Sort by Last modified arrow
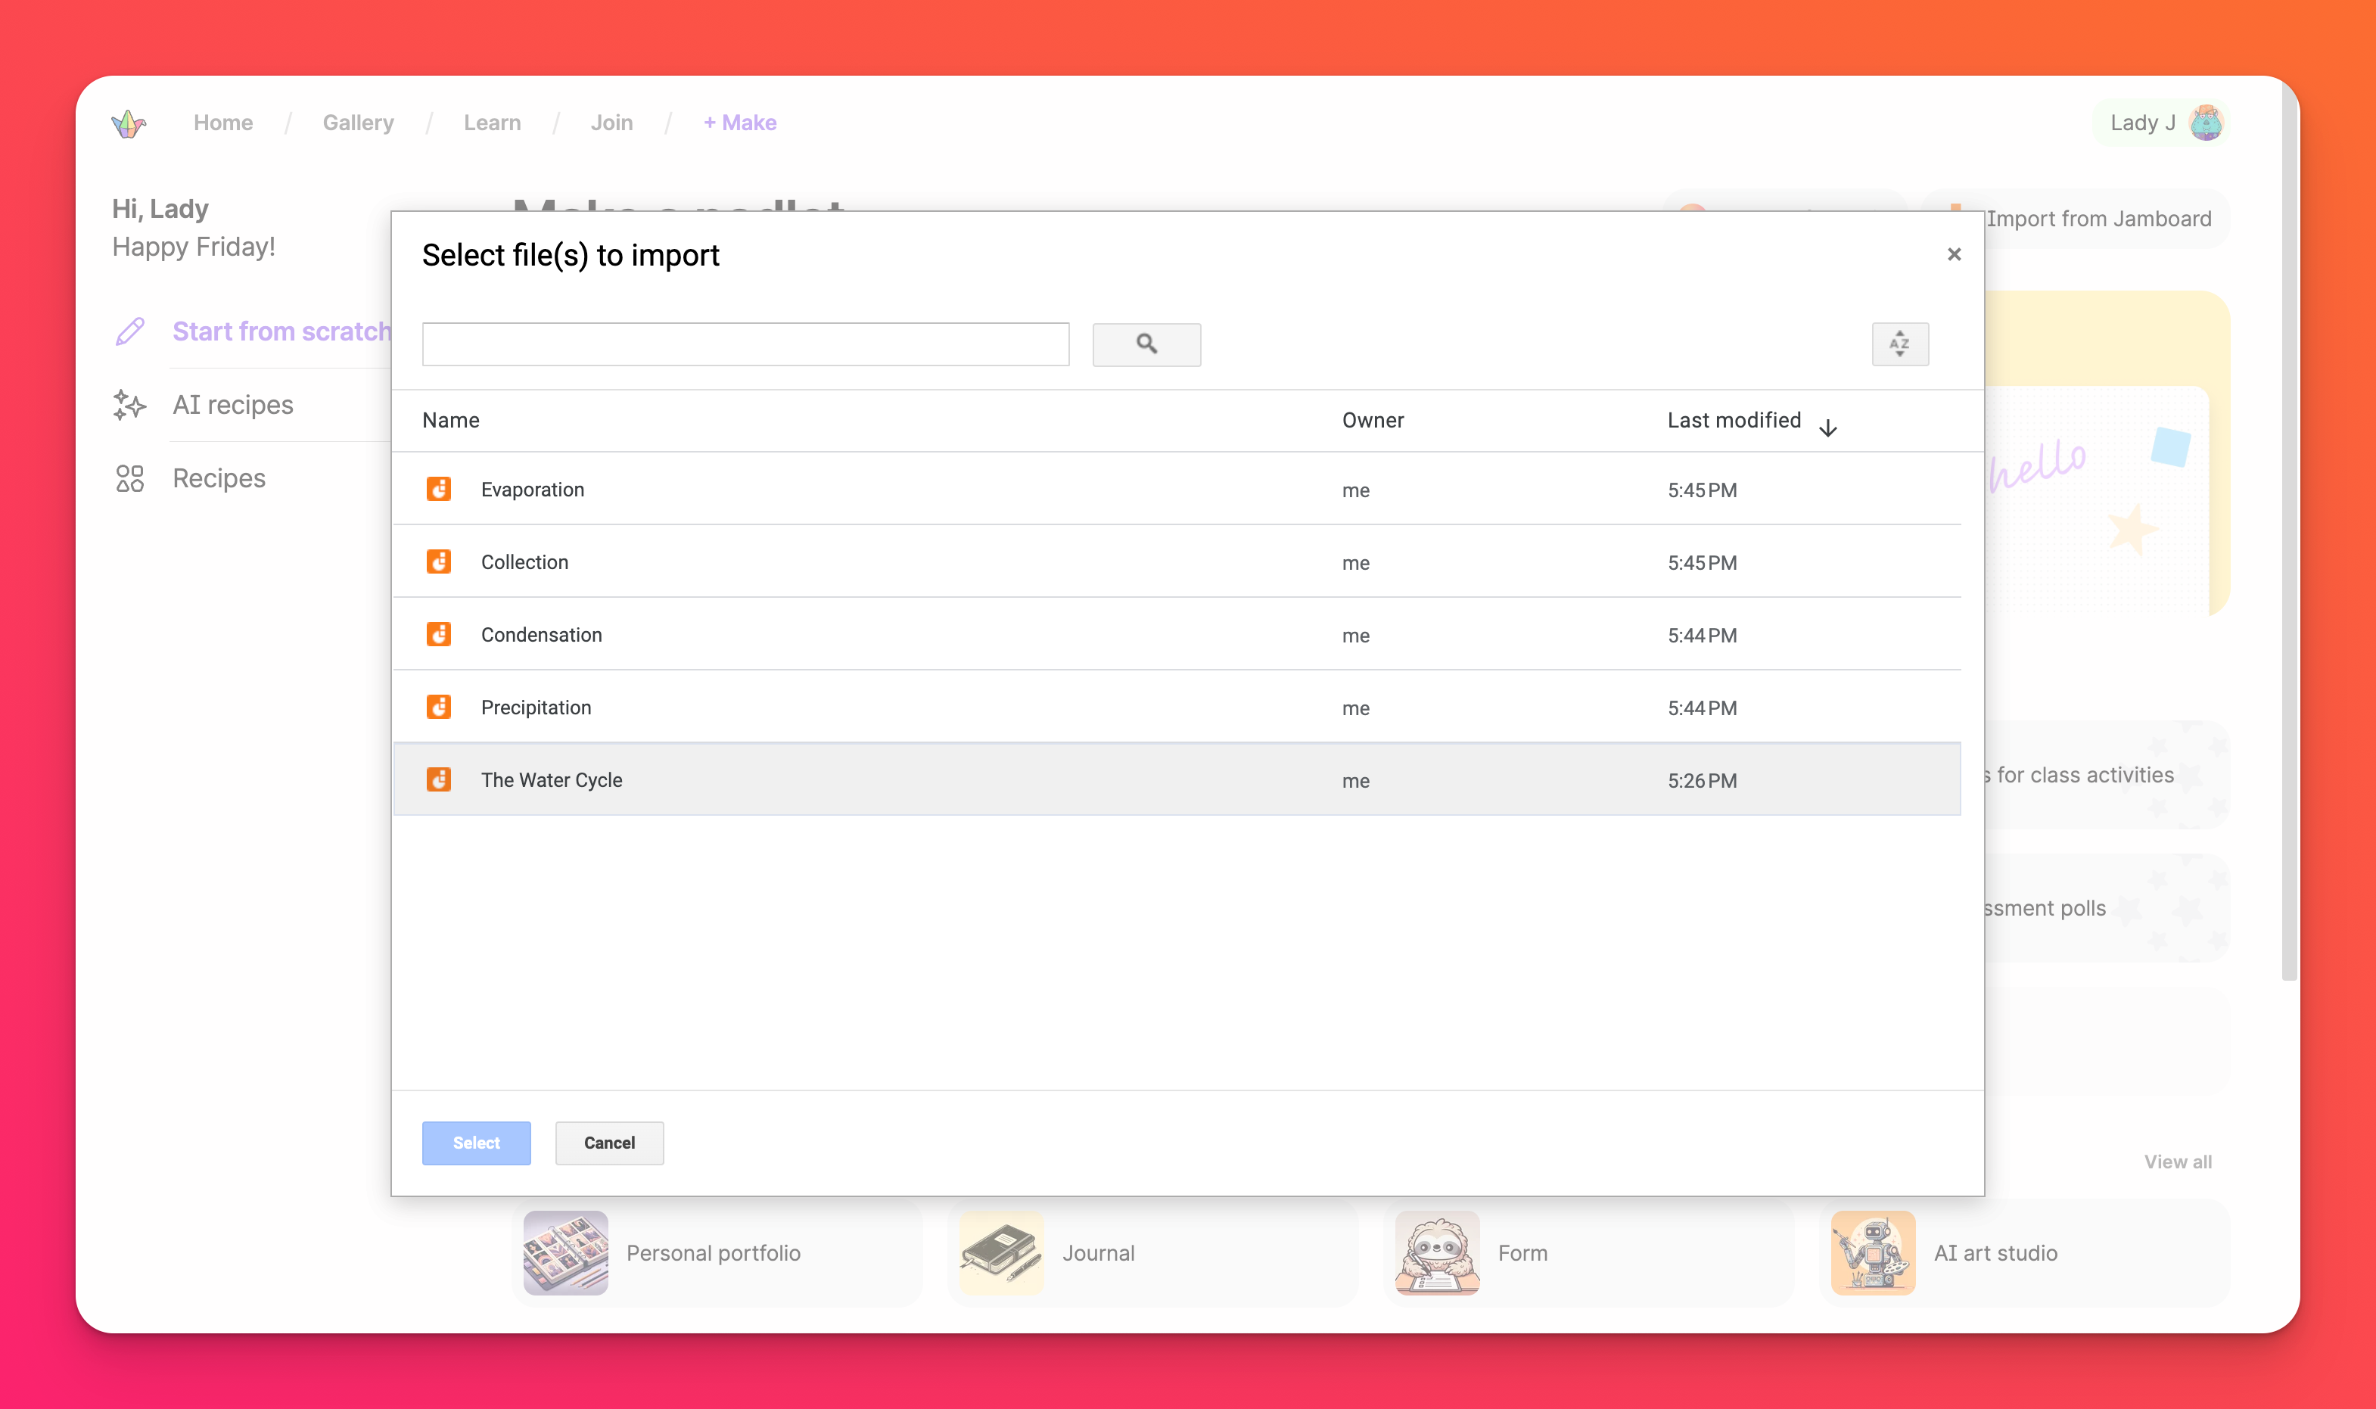2376x1409 pixels. 1827,428
